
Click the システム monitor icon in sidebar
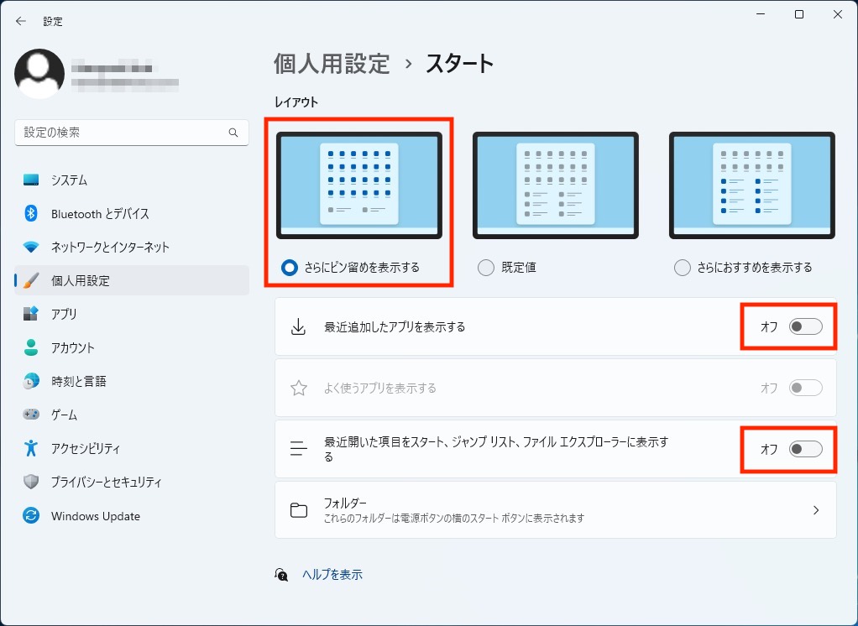pos(31,180)
